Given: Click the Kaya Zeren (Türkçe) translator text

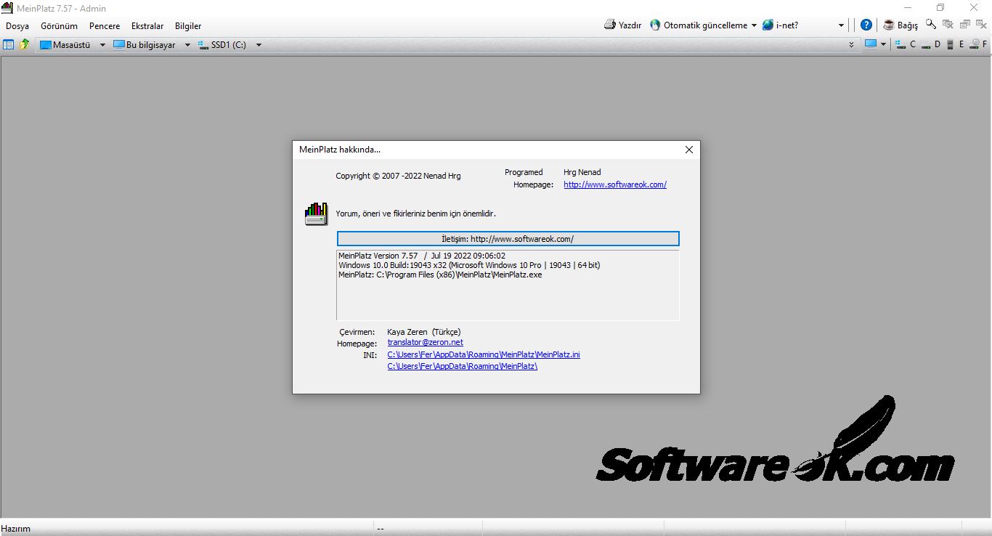Looking at the screenshot, I should coord(424,332).
